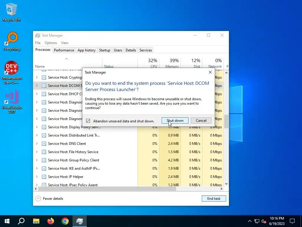The image size is (302, 227).
Task: Open Embarcadero Dev-C++ desktop shortcut
Action: tap(12, 72)
